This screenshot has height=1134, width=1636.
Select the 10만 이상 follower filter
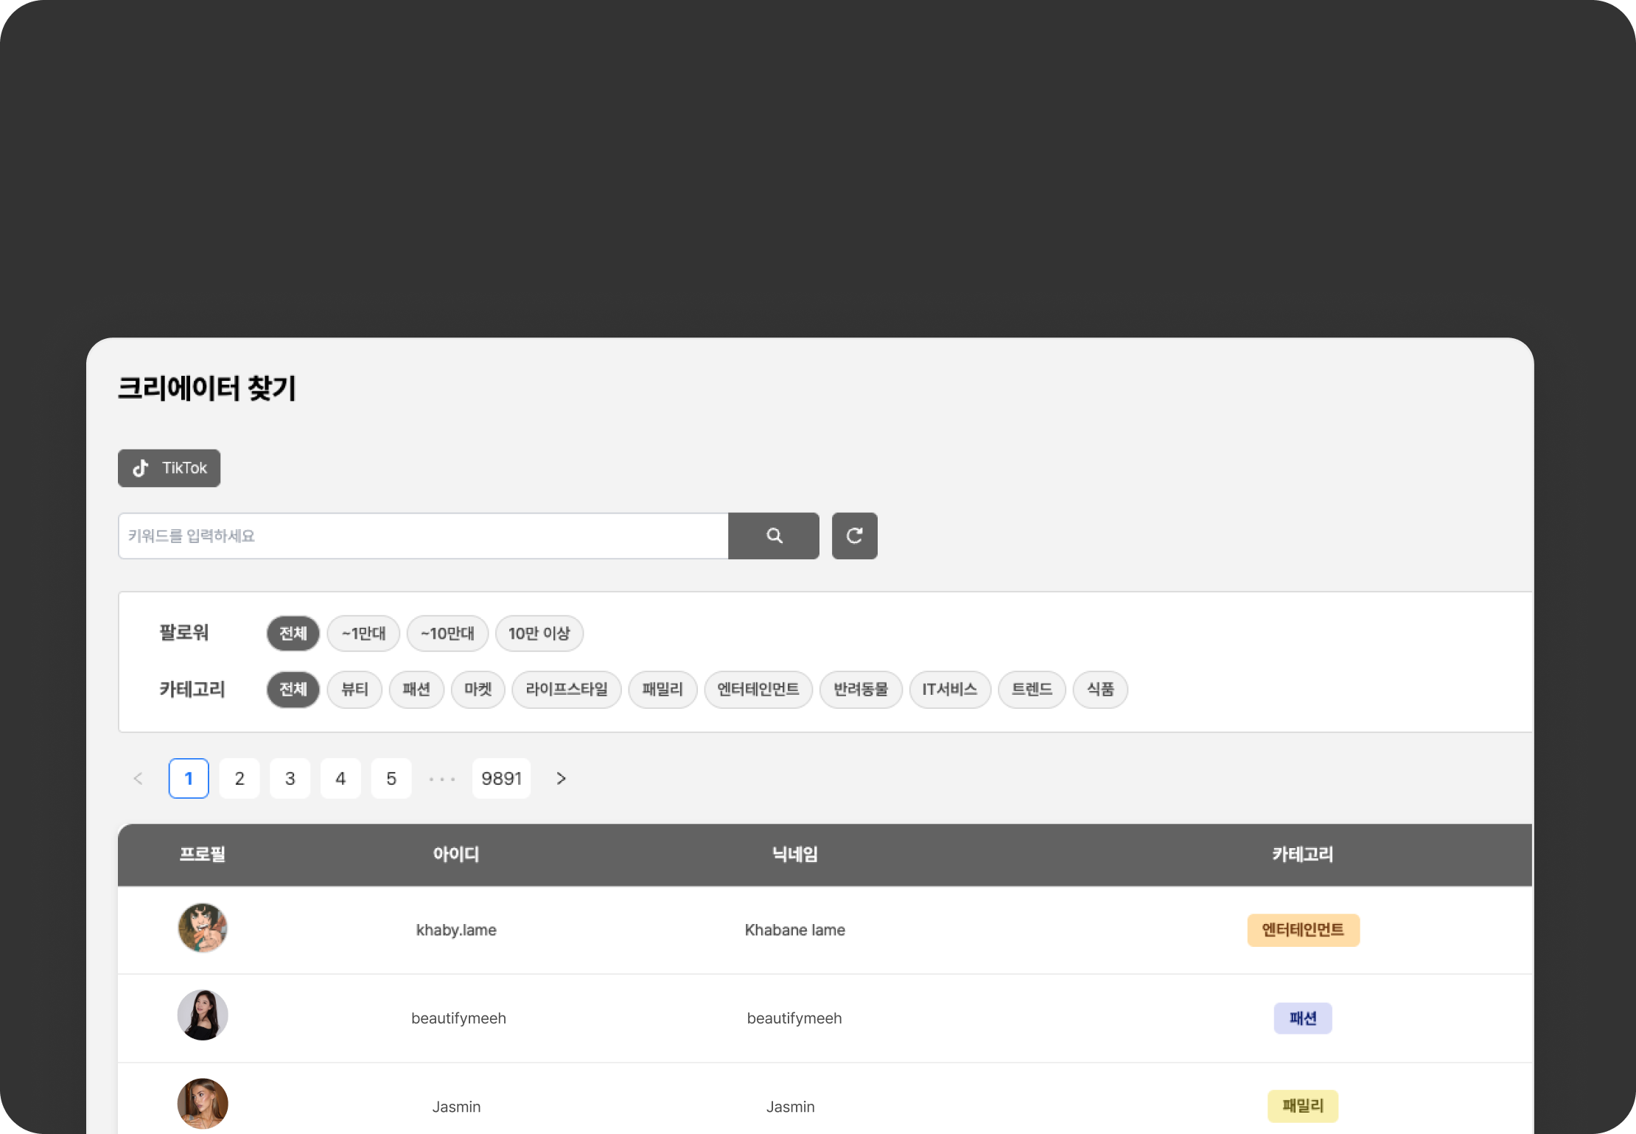click(539, 634)
